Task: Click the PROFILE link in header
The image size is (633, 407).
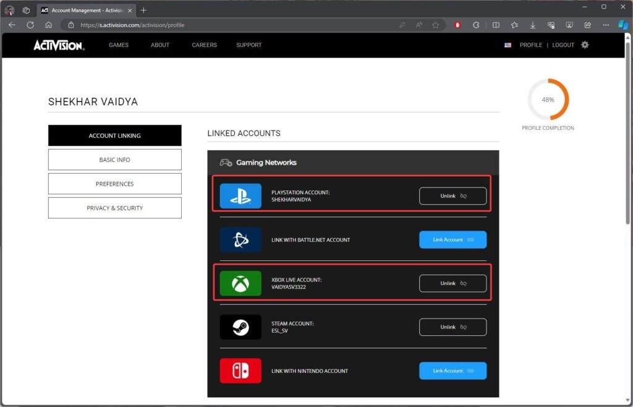Action: (531, 45)
